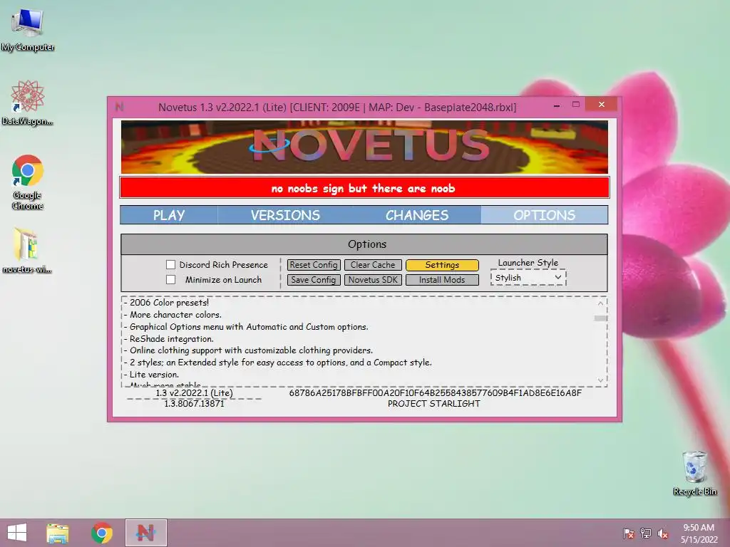Viewport: 730px width, 547px height.
Task: Click the Reset Config button
Action: tap(314, 265)
